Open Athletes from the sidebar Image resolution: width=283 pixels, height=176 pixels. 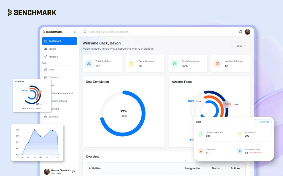point(59,57)
